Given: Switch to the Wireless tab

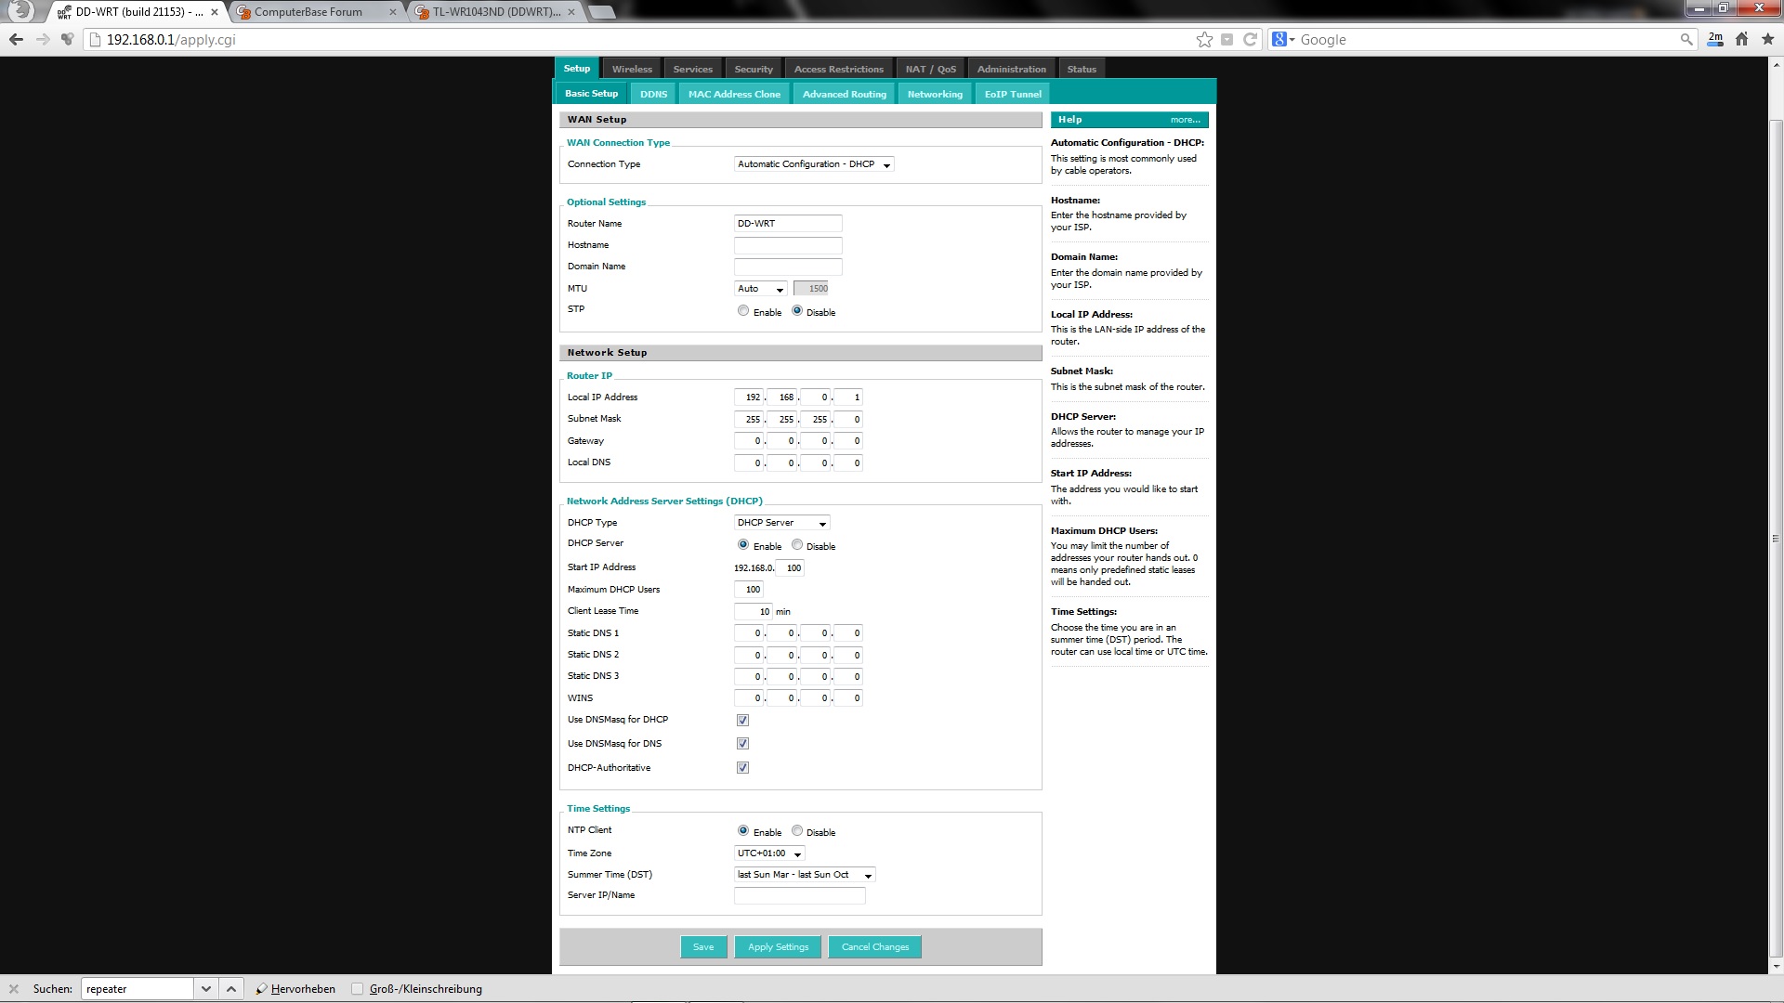Looking at the screenshot, I should 632,69.
